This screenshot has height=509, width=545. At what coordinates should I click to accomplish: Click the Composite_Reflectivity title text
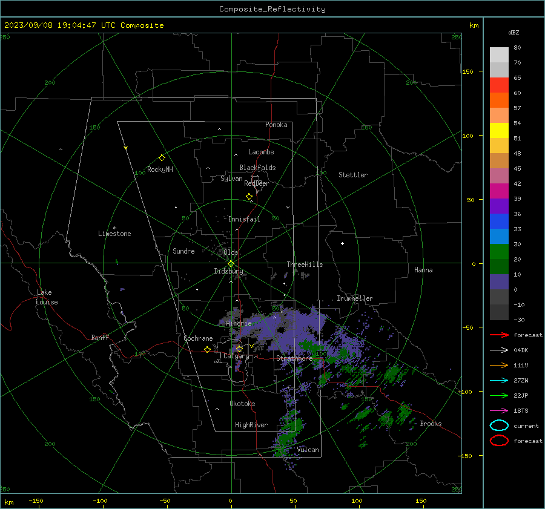(x=272, y=9)
